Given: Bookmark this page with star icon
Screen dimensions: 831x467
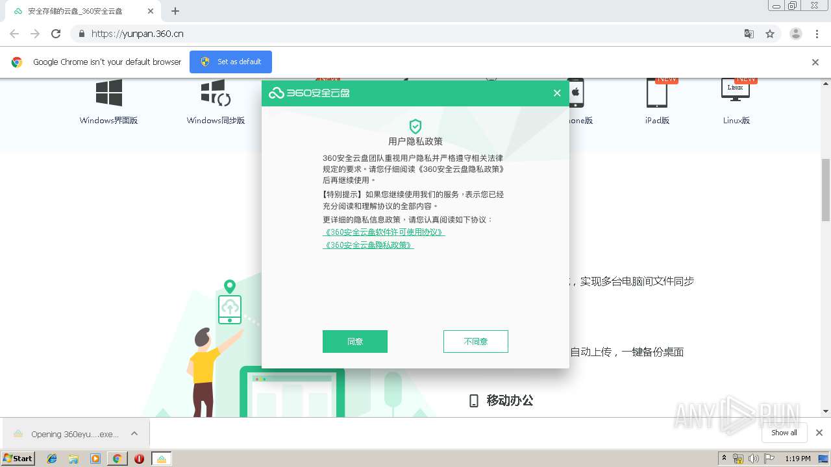Looking at the screenshot, I should pos(770,34).
